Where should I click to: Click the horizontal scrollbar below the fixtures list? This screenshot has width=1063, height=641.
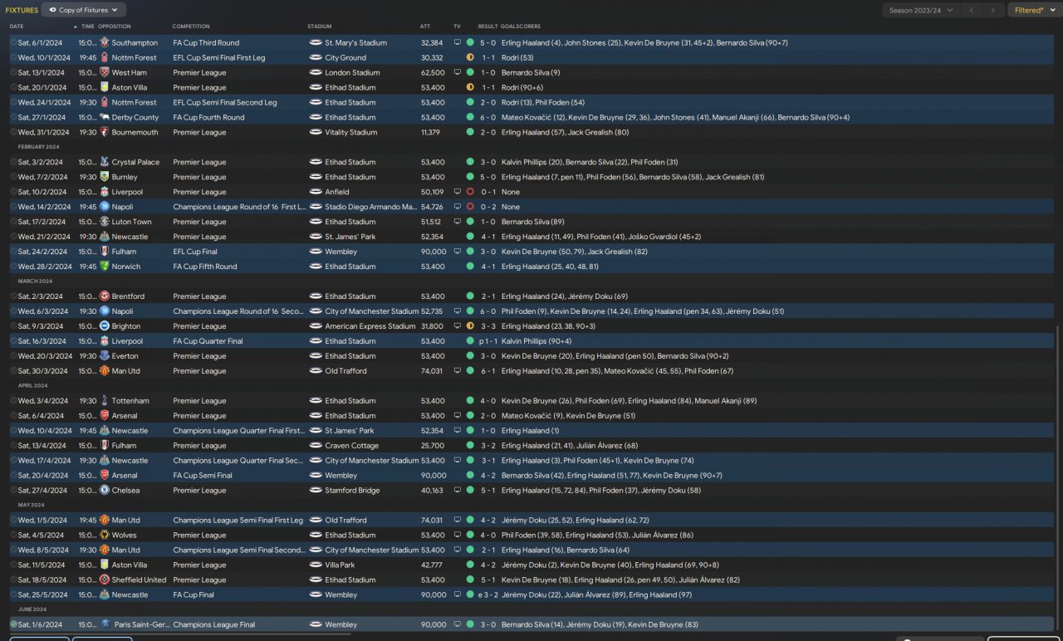pos(180,634)
